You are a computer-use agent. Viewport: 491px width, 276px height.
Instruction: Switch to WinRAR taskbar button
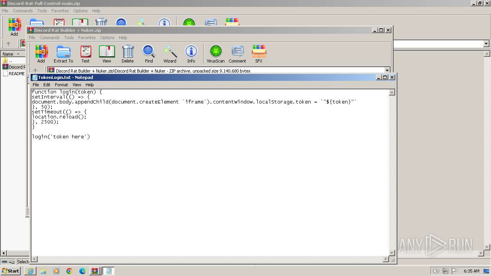(x=95, y=271)
